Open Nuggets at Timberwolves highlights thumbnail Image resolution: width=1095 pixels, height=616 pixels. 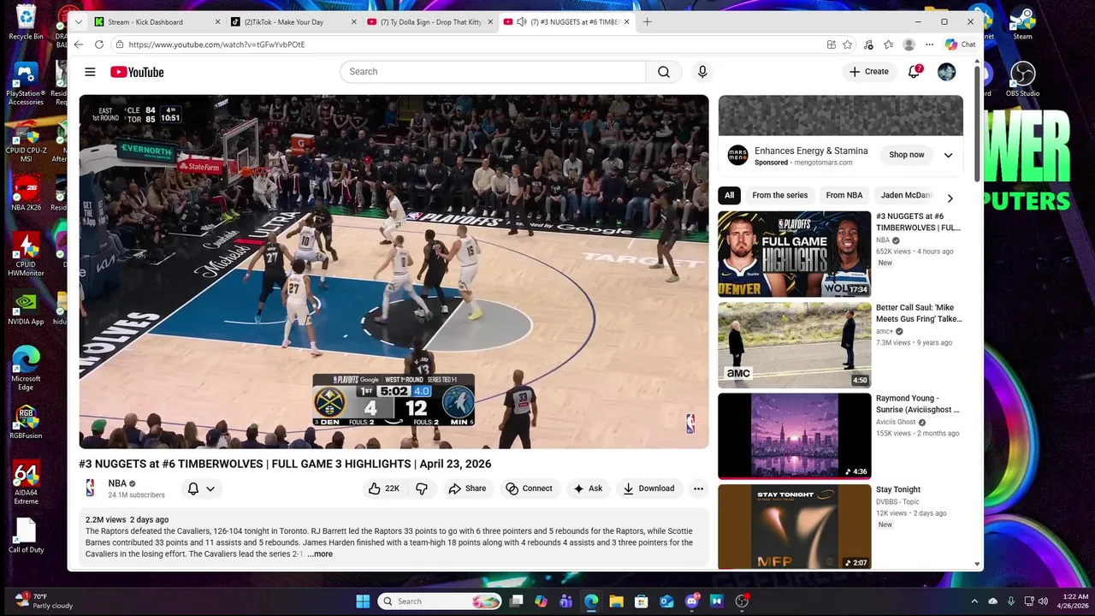click(x=795, y=254)
